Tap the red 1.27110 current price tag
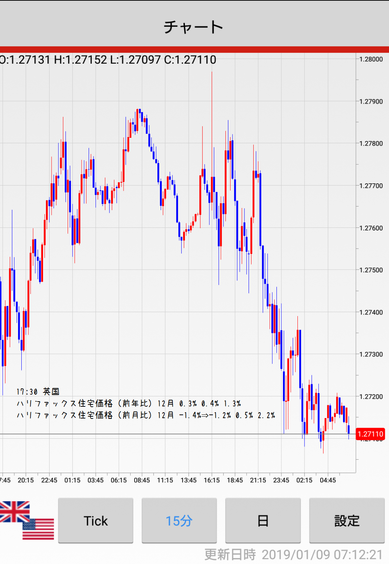389x564 pixels. point(370,434)
